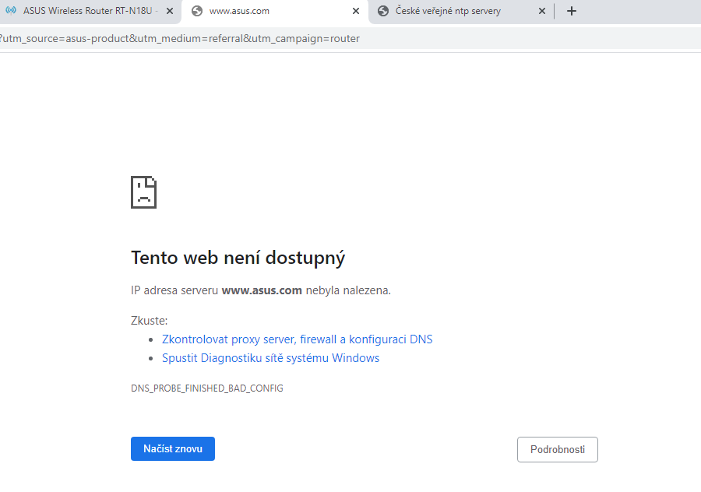The height and width of the screenshot is (492, 701).
Task: Click the DNS_PROBE_FINISHED_BAD_CONFIG error code
Action: click(206, 388)
